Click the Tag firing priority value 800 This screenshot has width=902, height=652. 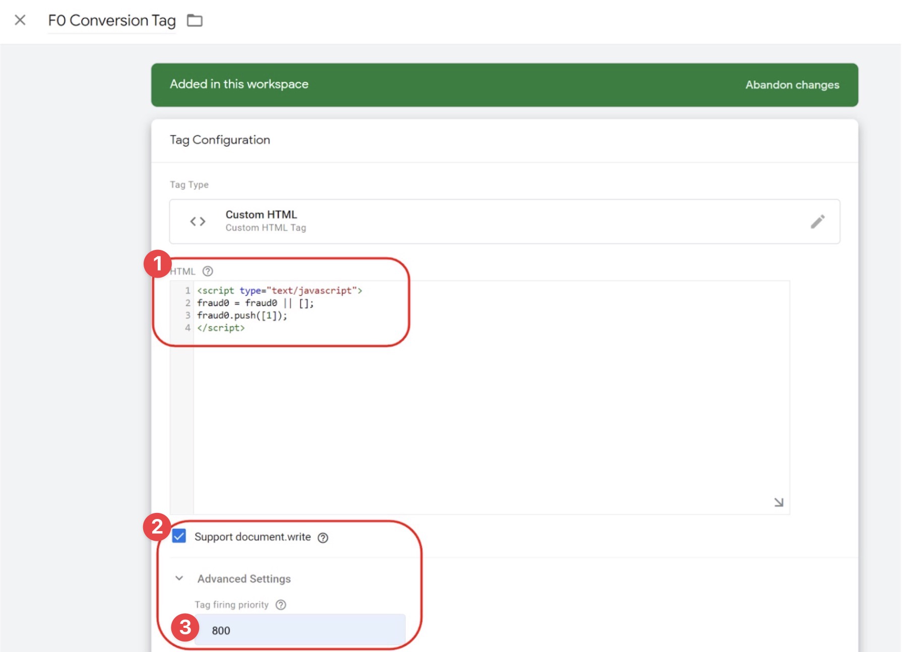coord(302,630)
